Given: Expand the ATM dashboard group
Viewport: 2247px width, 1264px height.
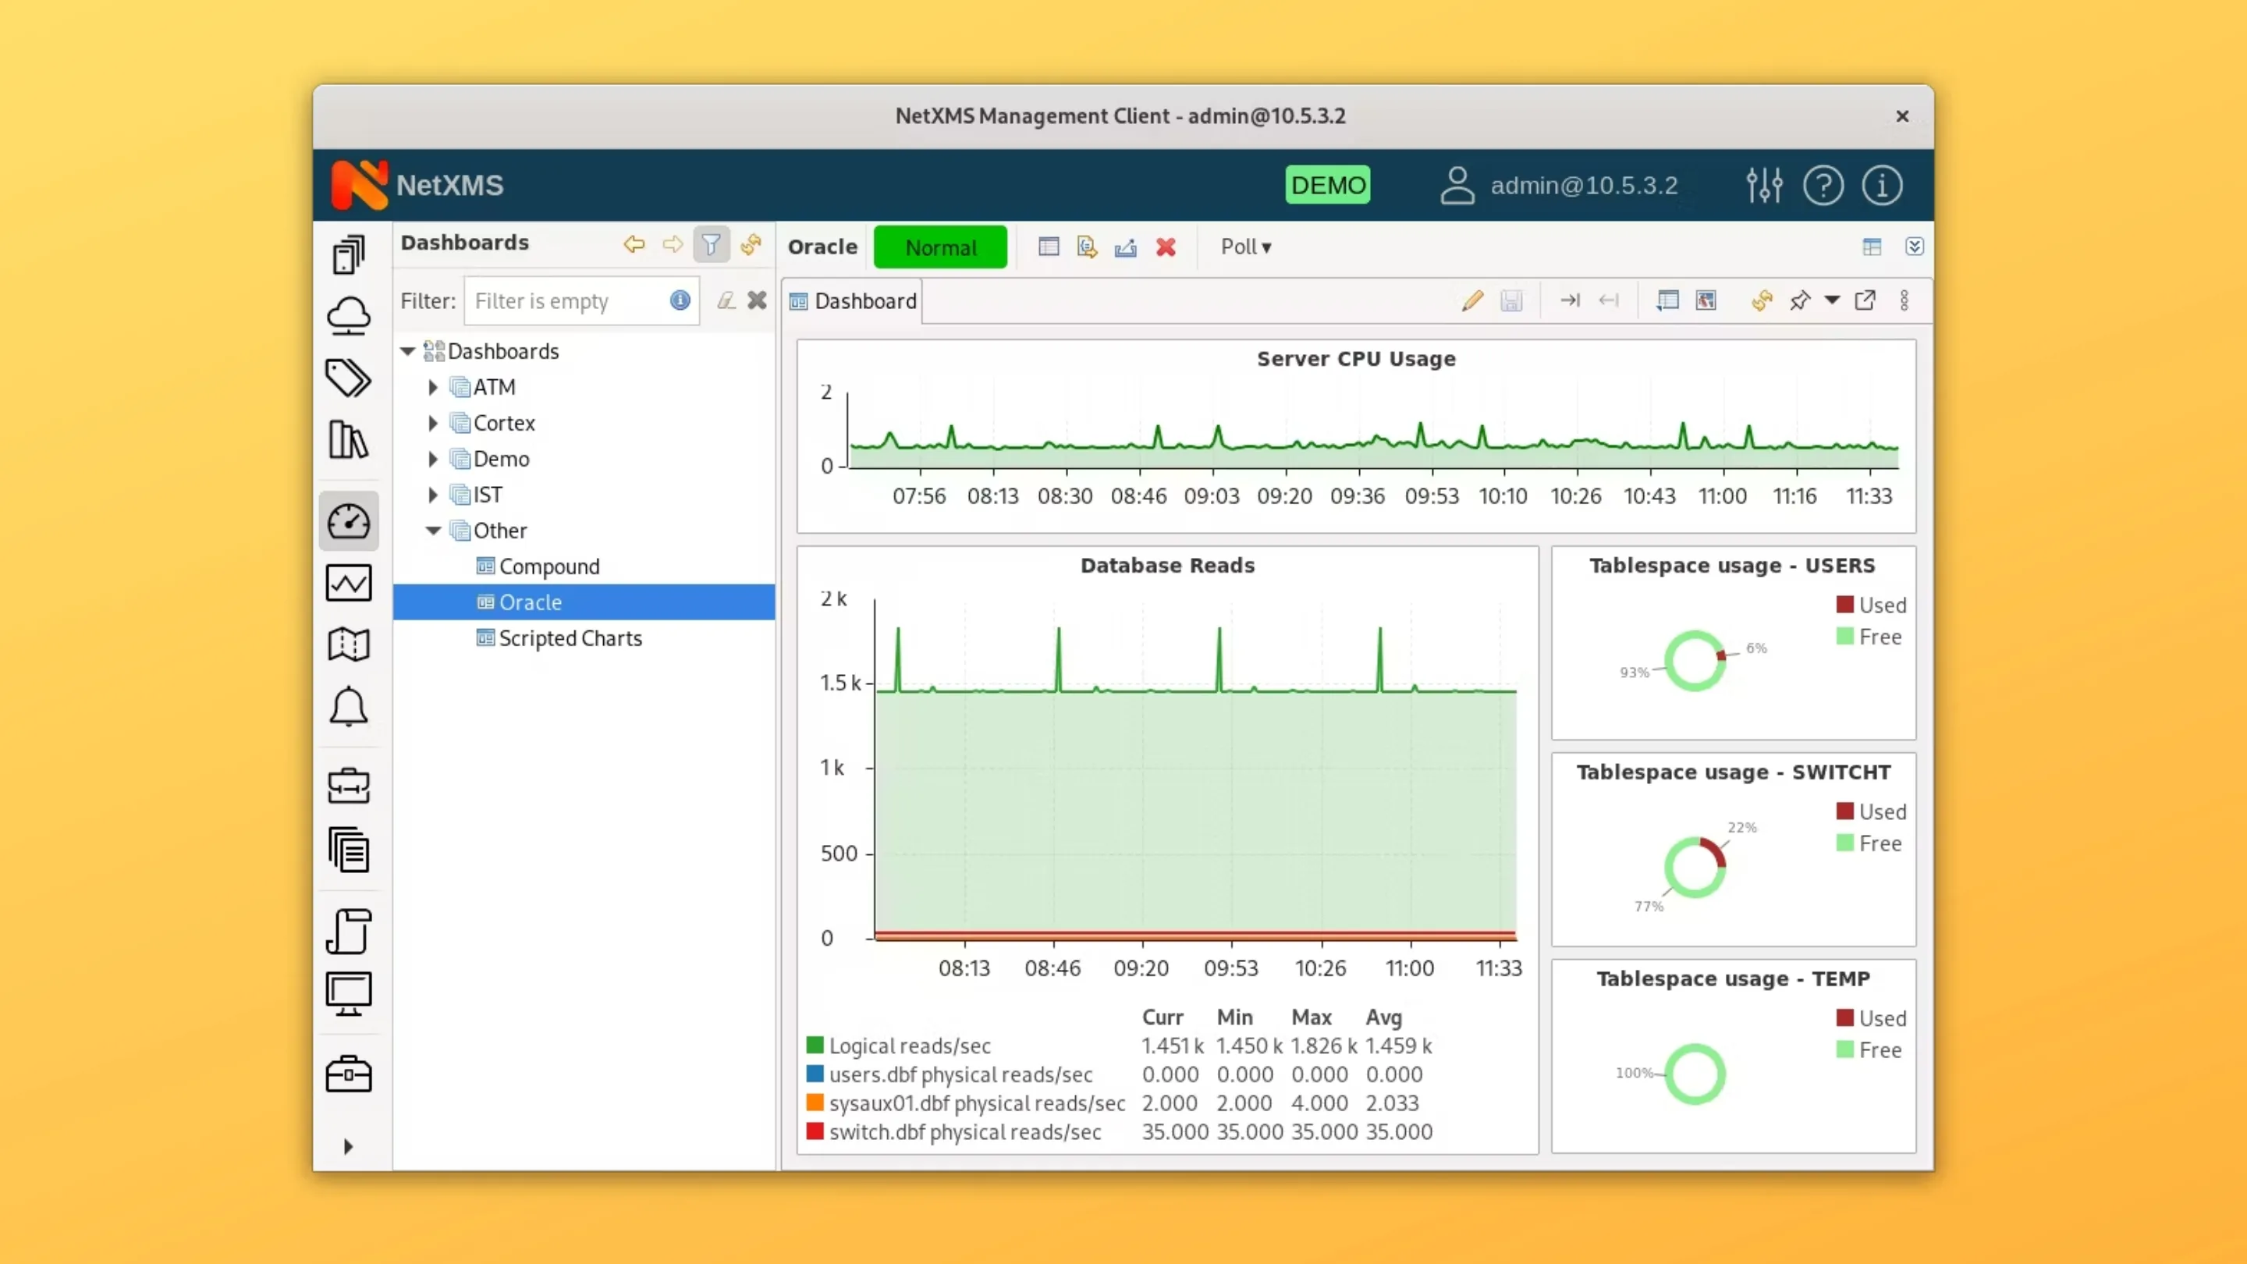Looking at the screenshot, I should coord(434,387).
